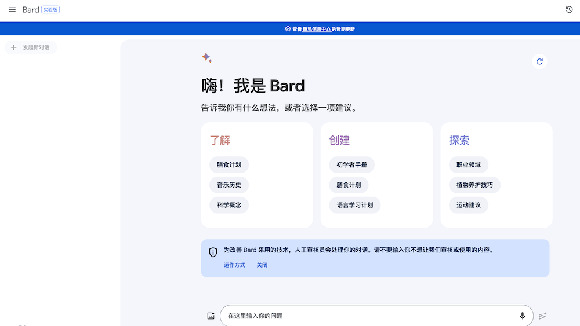This screenshot has width=580, height=326.
Task: Select the 科学概念 suggestion chip
Action: coord(229,205)
